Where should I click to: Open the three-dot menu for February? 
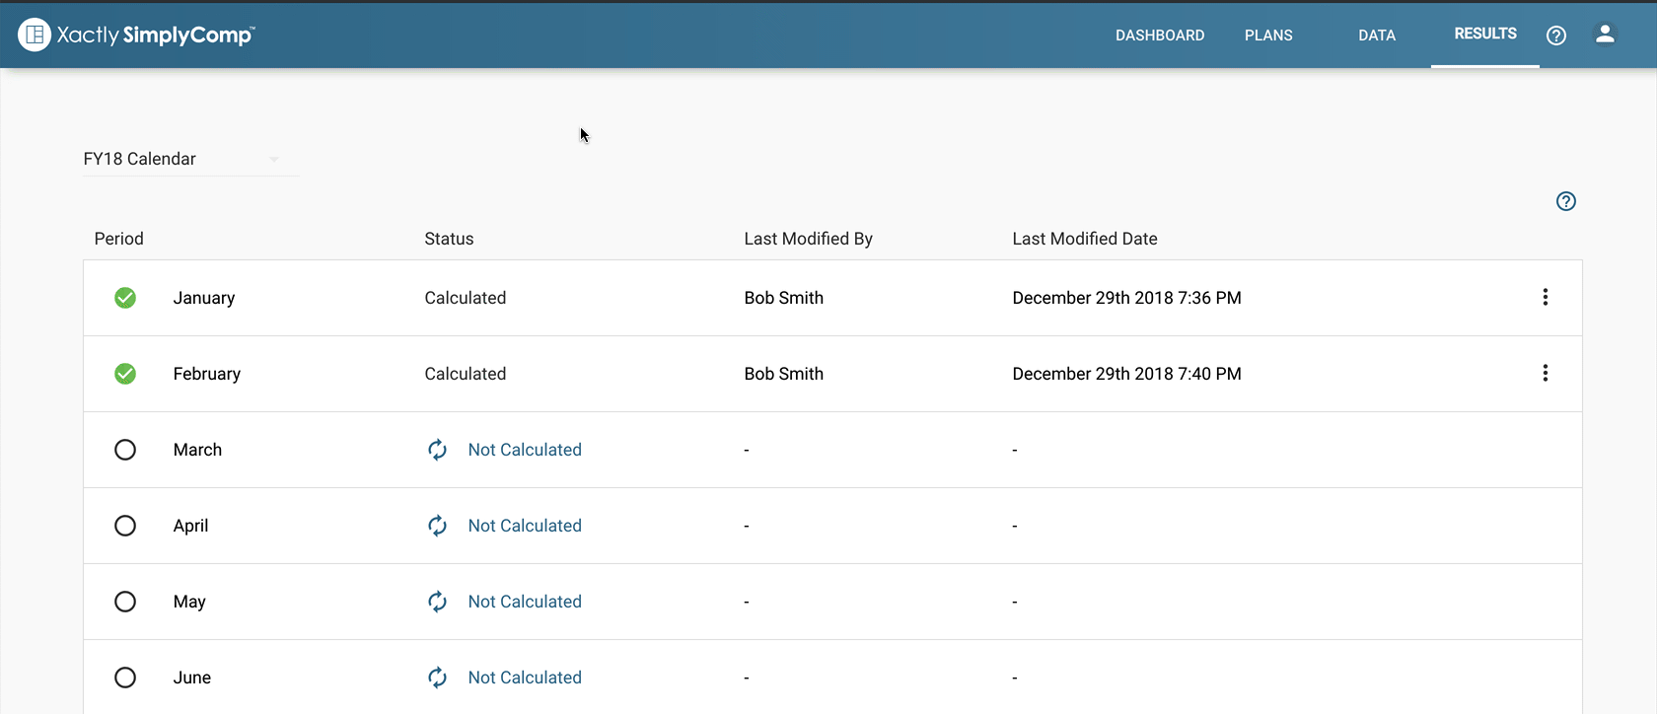tap(1545, 374)
